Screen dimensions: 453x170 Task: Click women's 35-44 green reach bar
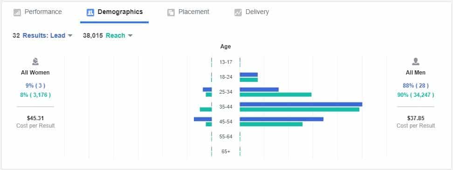tap(206, 109)
